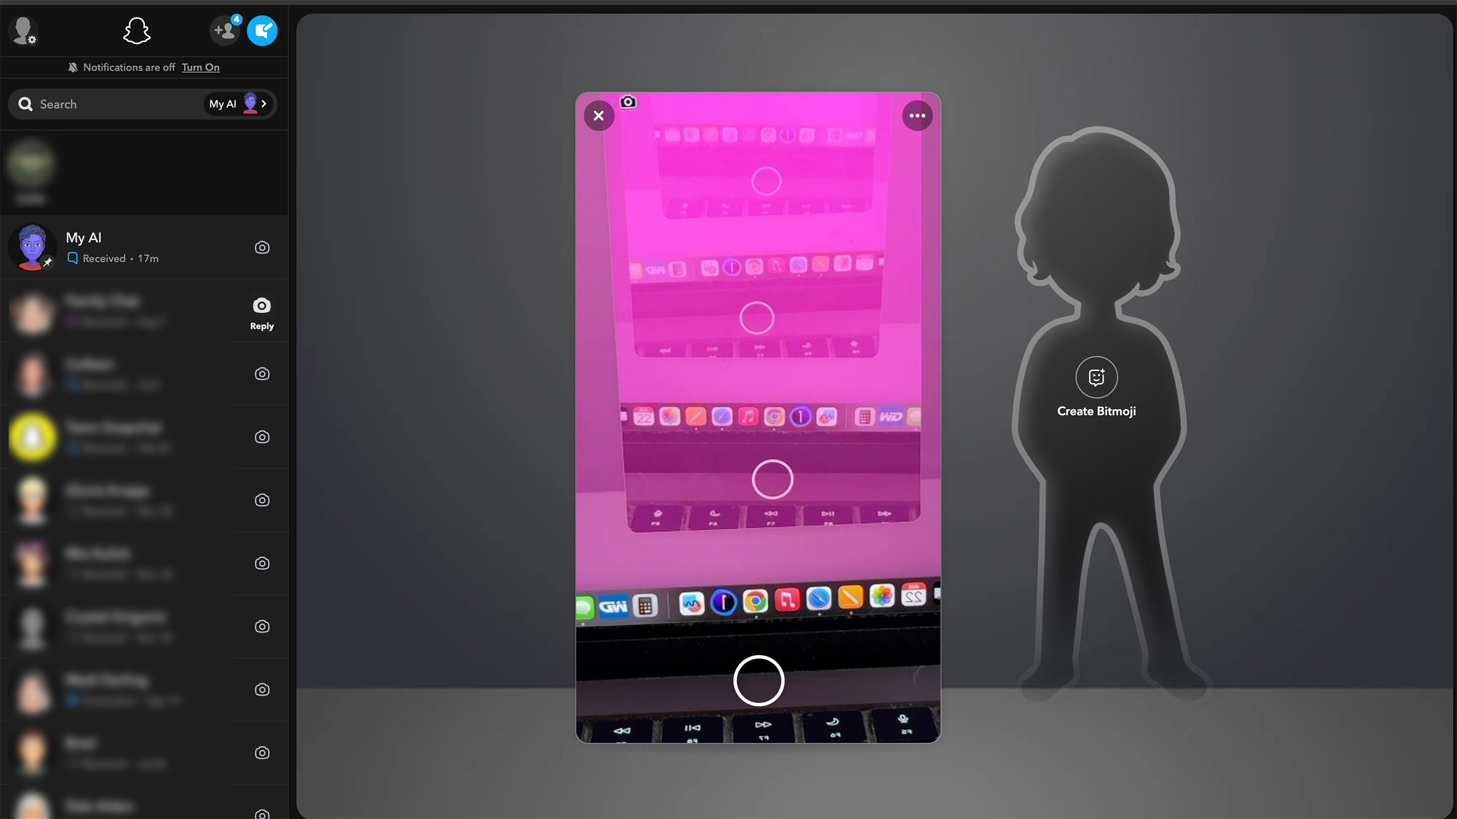Screen dimensions: 1457x819
Task: Click the Turn On notifications link
Action: pyautogui.click(x=200, y=67)
